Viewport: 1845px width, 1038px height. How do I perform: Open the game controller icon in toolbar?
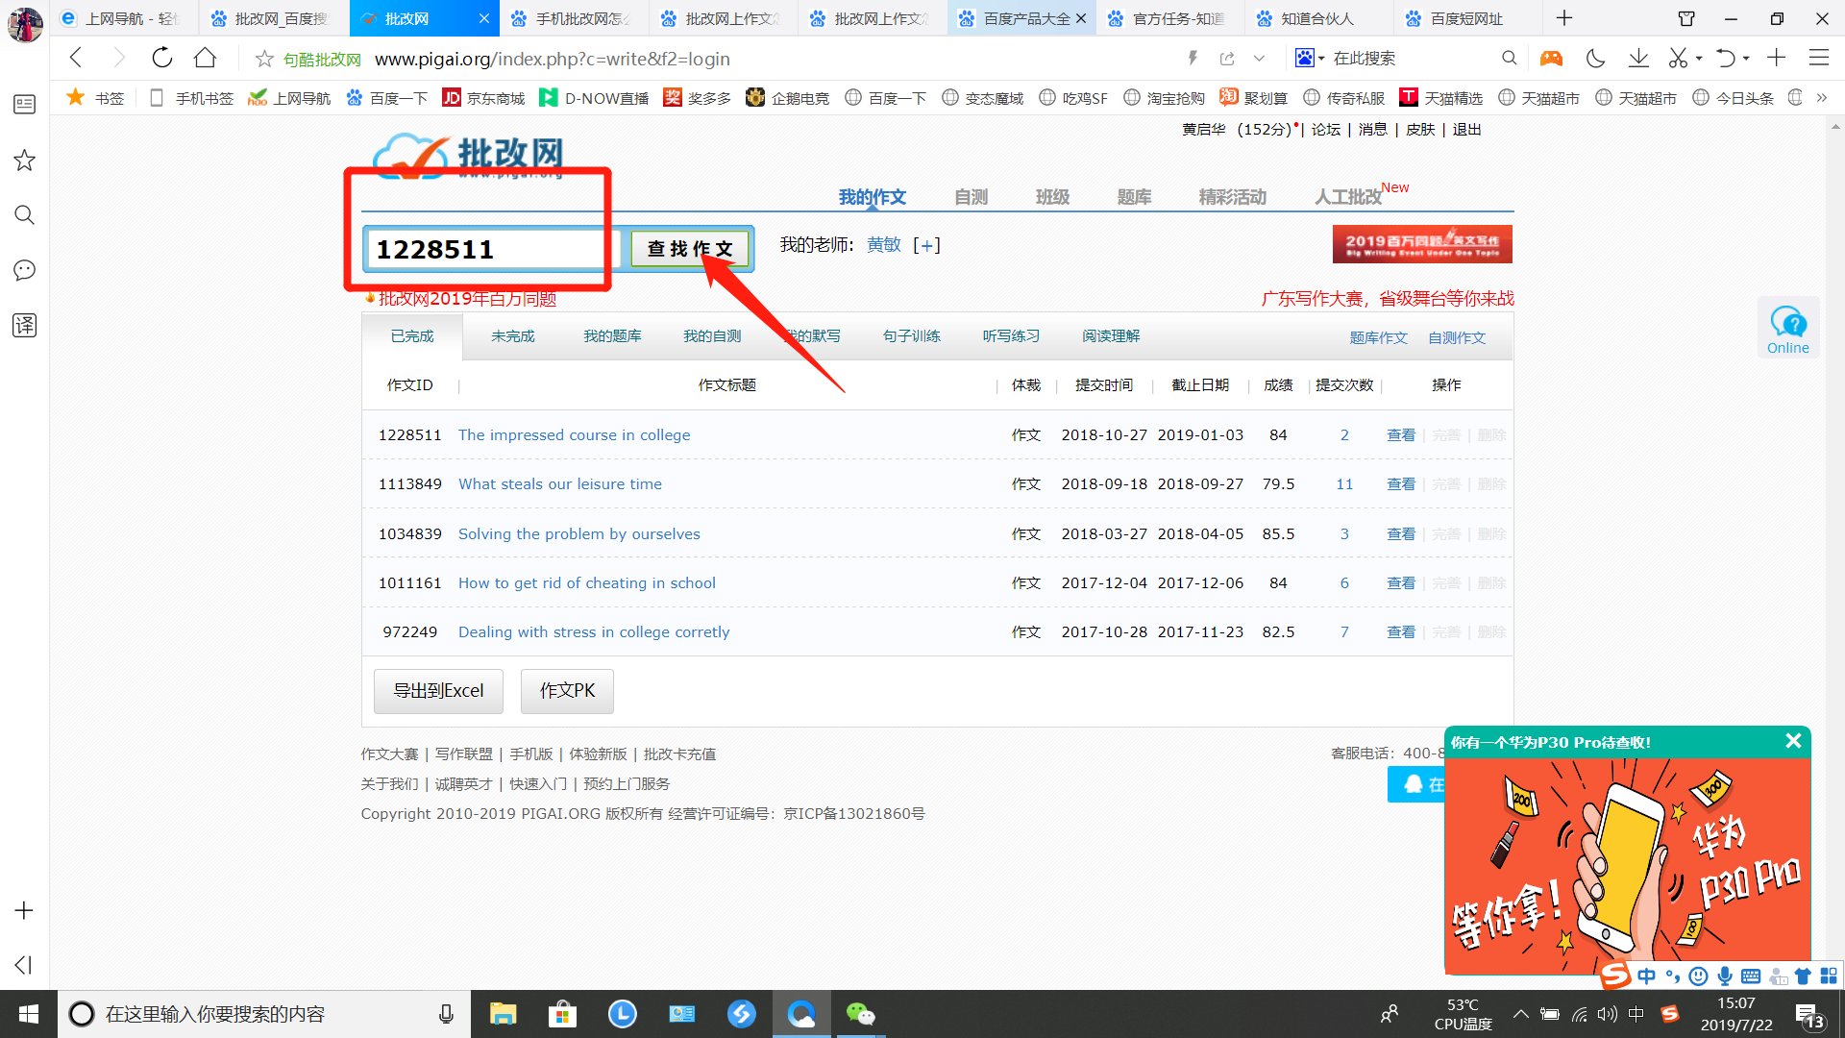pos(1551,59)
